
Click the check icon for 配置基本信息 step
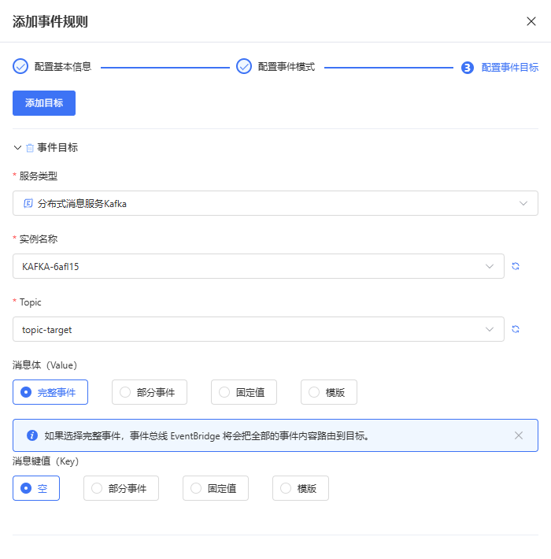(20, 66)
